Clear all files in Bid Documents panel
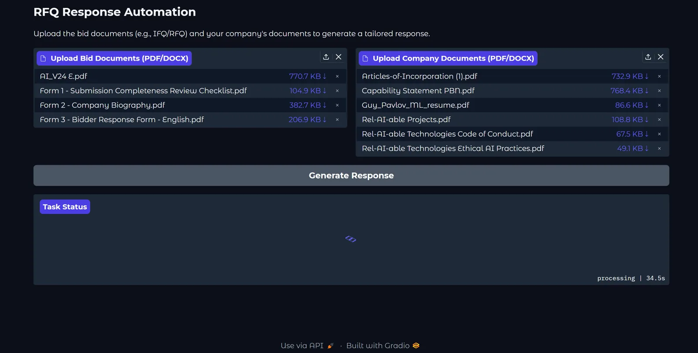This screenshot has height=353, width=698. (x=339, y=57)
